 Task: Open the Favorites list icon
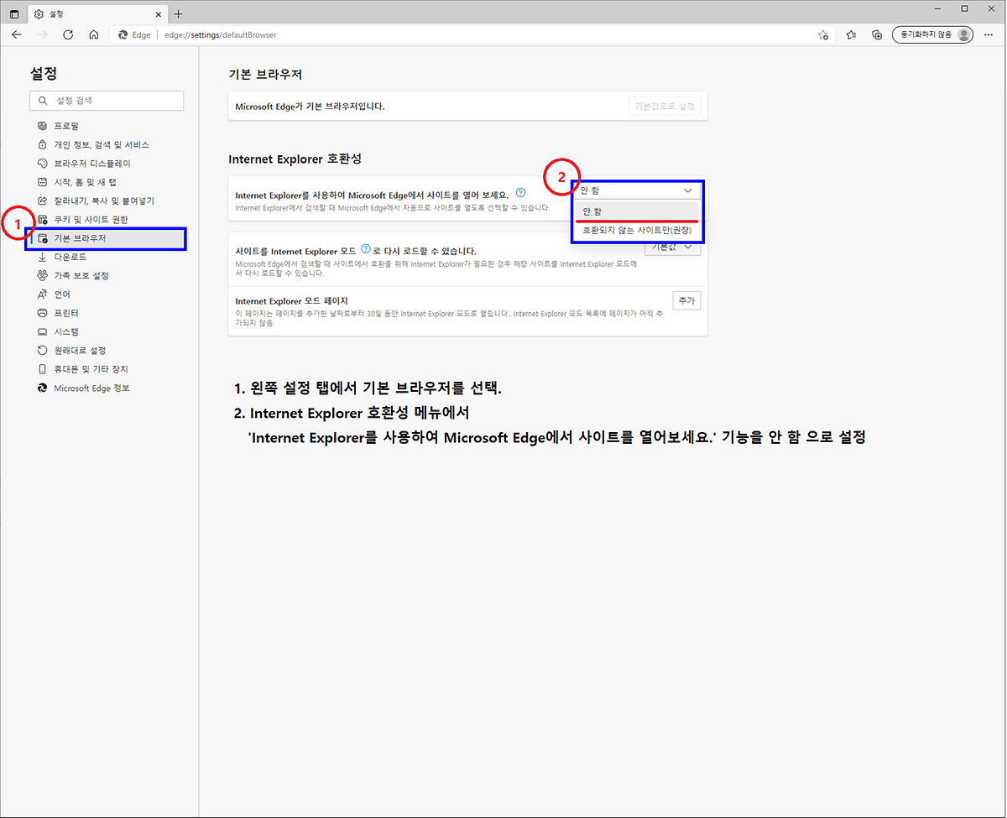[x=851, y=34]
